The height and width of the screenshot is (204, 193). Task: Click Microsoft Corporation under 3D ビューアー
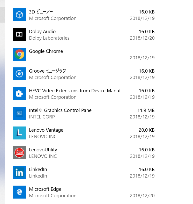pos(53,18)
